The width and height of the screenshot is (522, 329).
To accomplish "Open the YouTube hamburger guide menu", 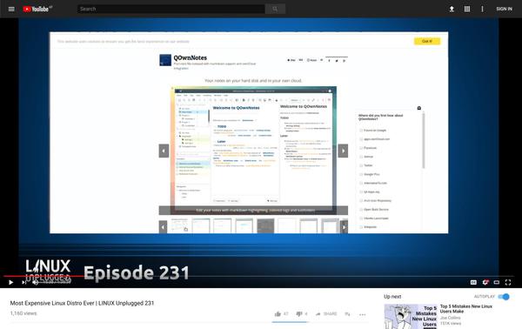I will [x=11, y=9].
